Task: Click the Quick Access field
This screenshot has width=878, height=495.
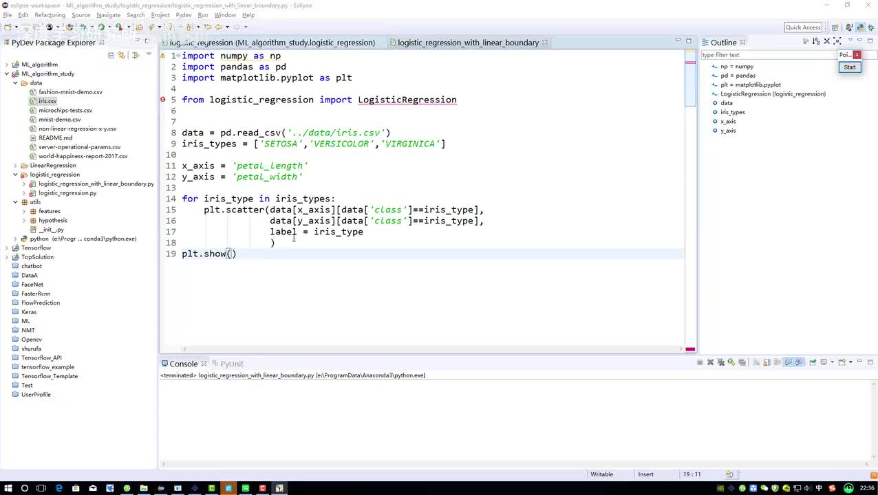Action: [x=803, y=27]
